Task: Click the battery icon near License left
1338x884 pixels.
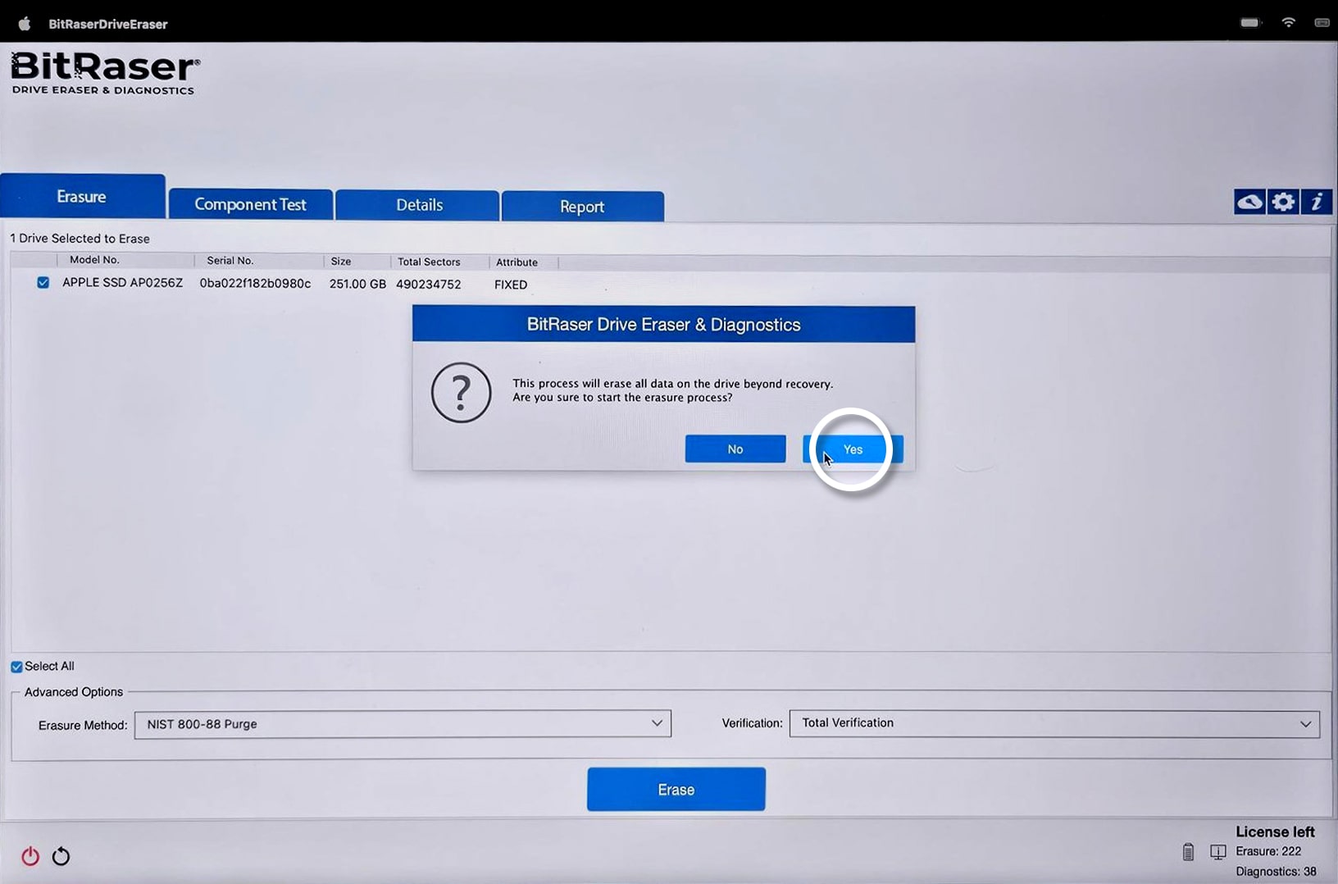Action: coord(1188,852)
